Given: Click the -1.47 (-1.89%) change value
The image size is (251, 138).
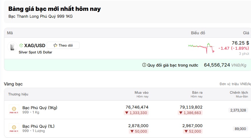Looking at the screenshot, I should coord(234,48).
